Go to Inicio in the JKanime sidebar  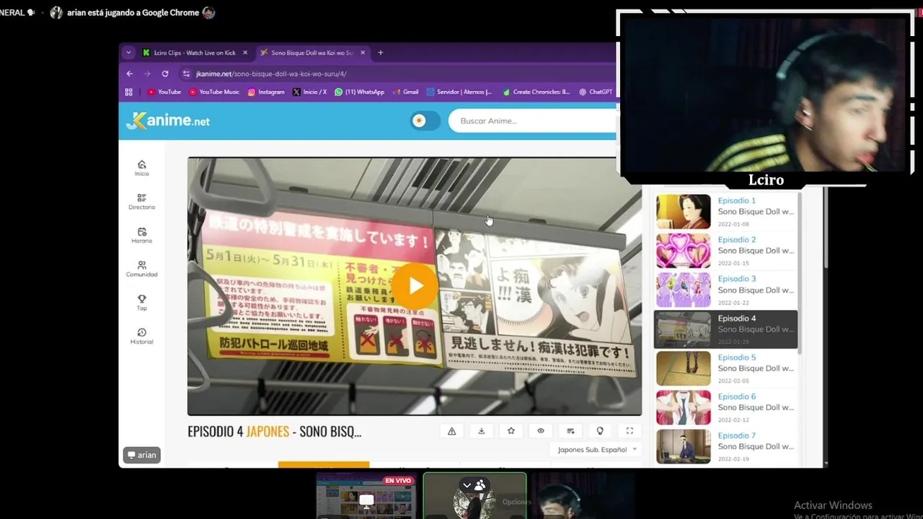tap(141, 168)
